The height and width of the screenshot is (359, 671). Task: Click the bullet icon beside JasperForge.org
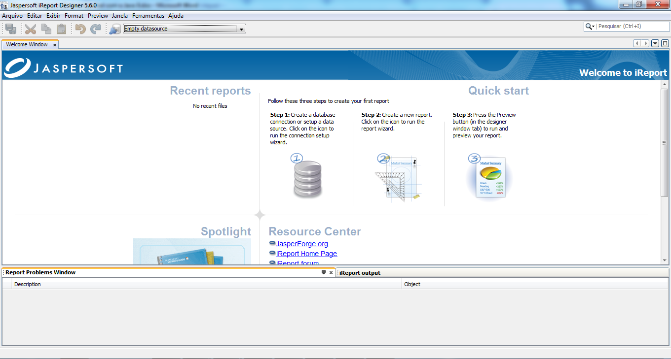272,243
